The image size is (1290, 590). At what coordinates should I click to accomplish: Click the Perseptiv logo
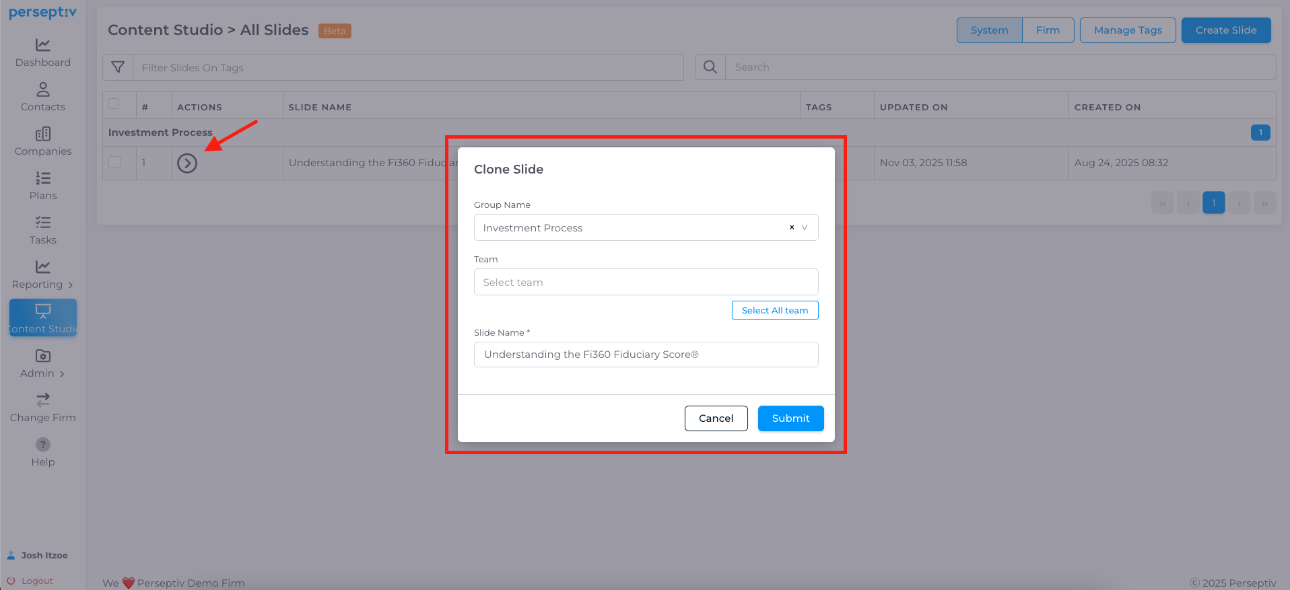click(42, 13)
